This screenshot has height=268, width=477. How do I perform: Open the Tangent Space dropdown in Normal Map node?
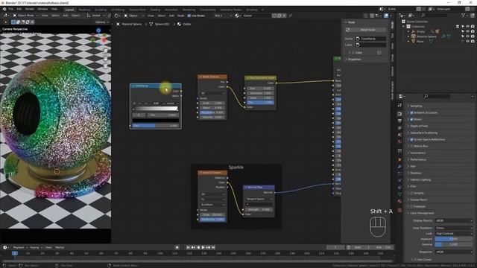[x=259, y=199]
